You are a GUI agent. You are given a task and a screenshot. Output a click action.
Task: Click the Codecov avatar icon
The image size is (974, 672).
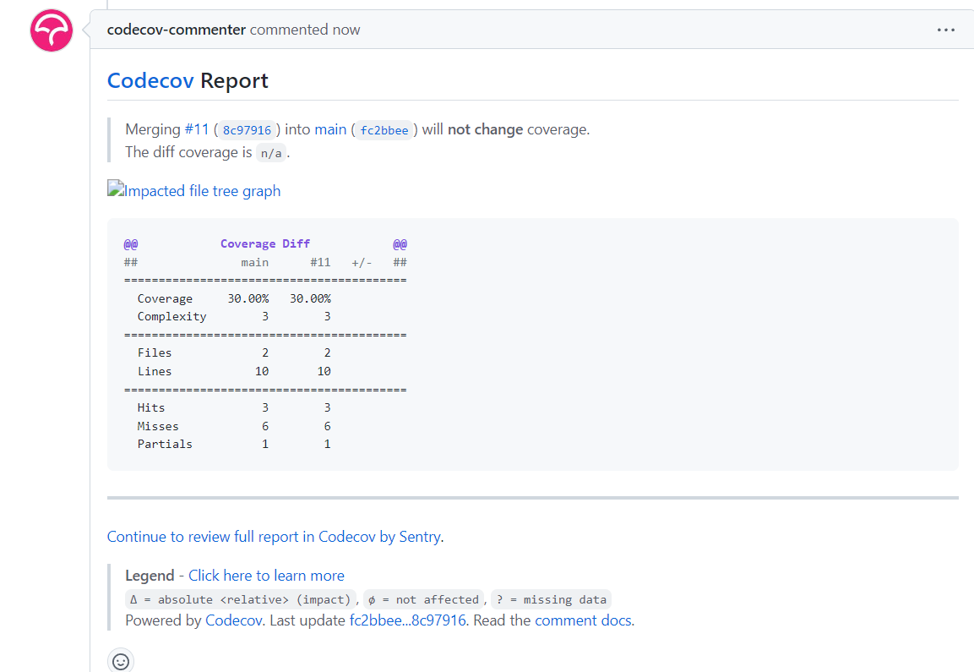pos(52,30)
